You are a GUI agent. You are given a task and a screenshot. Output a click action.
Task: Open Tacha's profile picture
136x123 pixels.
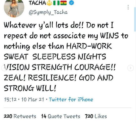[x=14, y=8]
